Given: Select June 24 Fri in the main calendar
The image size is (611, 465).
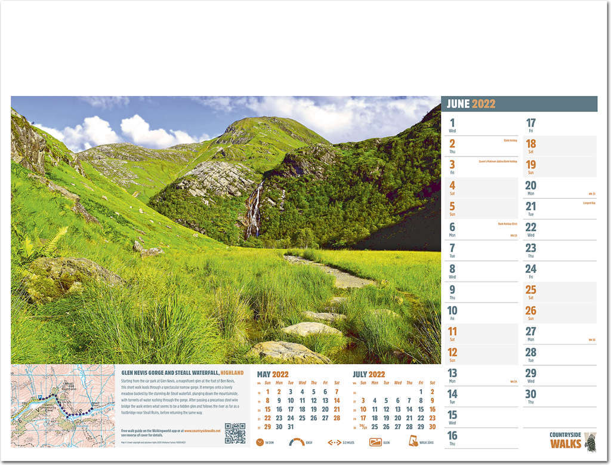Looking at the screenshot, I should tap(560, 271).
